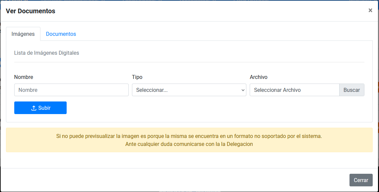Click the Delegacion contact message text
This screenshot has height=192, width=379.
coord(190,144)
